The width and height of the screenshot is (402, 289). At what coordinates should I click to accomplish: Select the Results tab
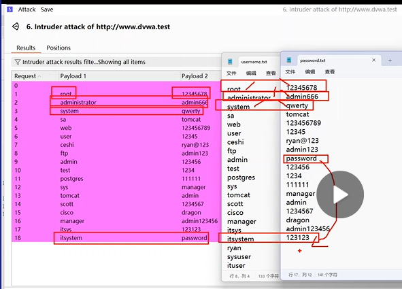point(26,48)
